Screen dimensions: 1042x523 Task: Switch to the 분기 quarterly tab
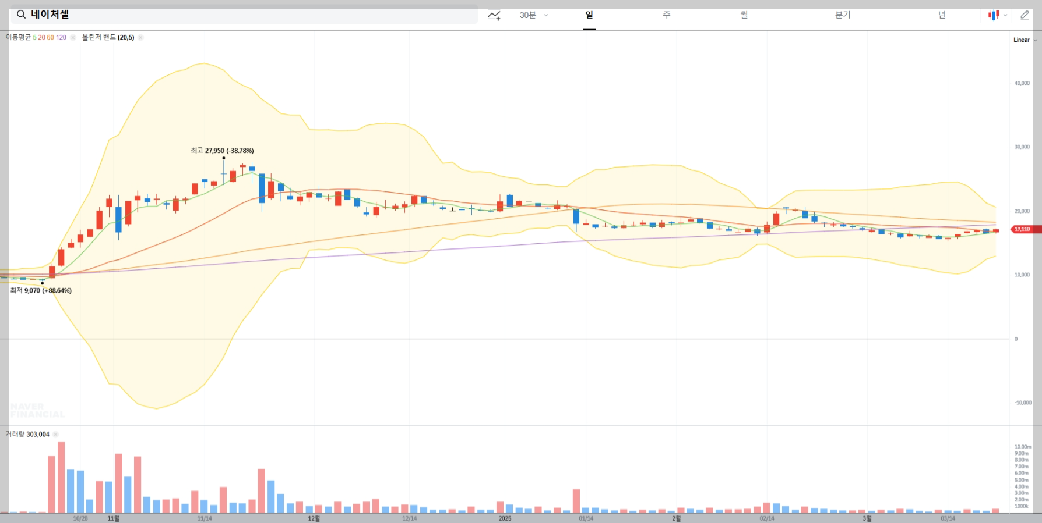pyautogui.click(x=843, y=15)
